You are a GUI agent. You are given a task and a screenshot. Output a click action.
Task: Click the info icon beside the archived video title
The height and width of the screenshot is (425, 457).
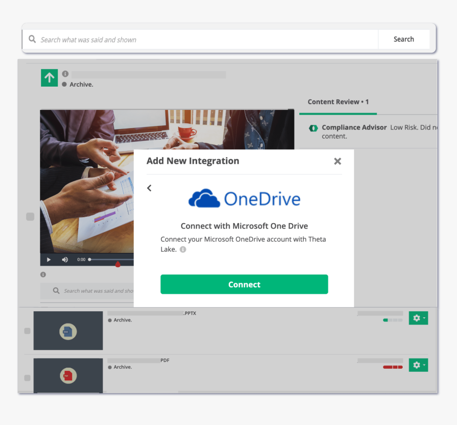click(65, 74)
